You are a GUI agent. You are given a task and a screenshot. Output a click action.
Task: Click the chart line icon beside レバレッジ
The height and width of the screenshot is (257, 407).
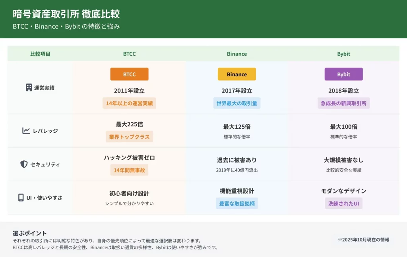click(26, 131)
